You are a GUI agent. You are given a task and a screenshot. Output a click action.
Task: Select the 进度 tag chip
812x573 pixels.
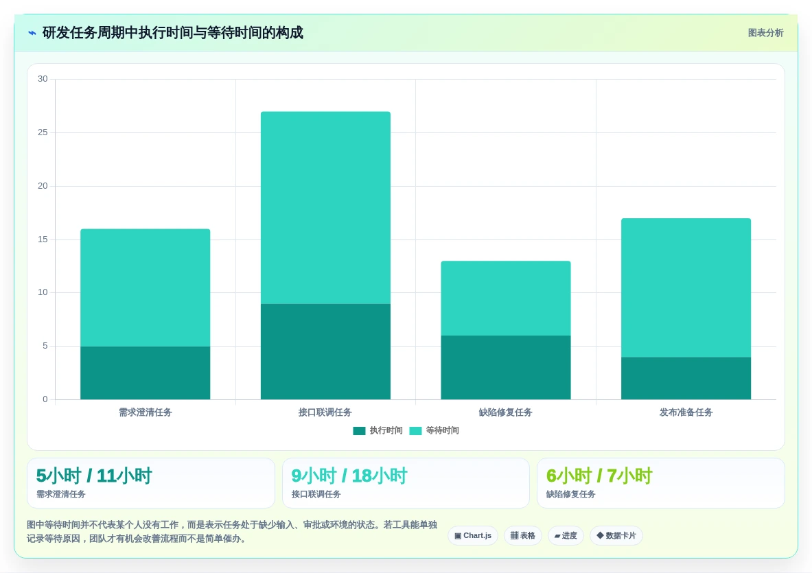[566, 536]
